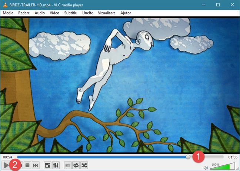
Task: Toggle fullscreen video mode
Action: (x=47, y=165)
